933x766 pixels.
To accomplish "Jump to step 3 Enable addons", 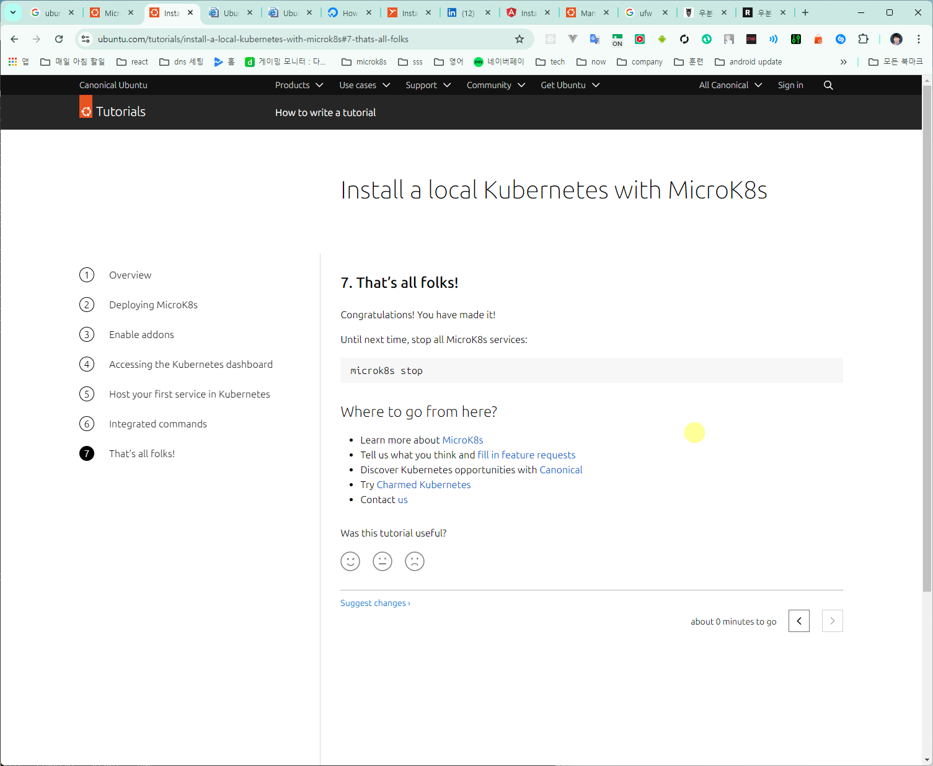I will click(x=141, y=334).
